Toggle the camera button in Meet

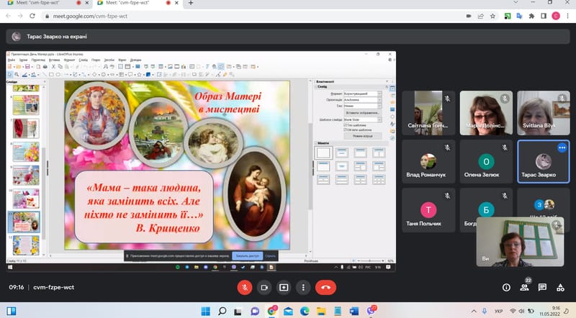coord(264,287)
